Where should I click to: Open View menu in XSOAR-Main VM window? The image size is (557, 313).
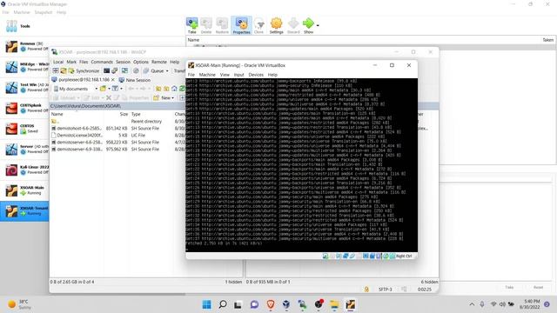[225, 75]
